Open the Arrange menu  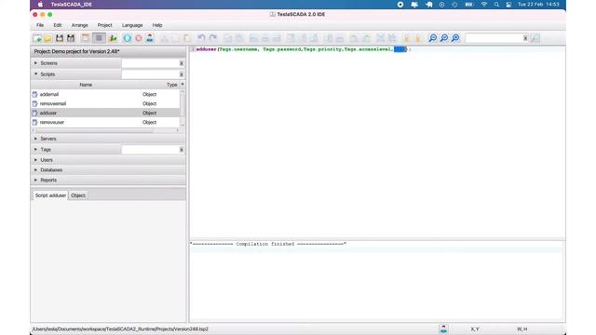coord(80,25)
